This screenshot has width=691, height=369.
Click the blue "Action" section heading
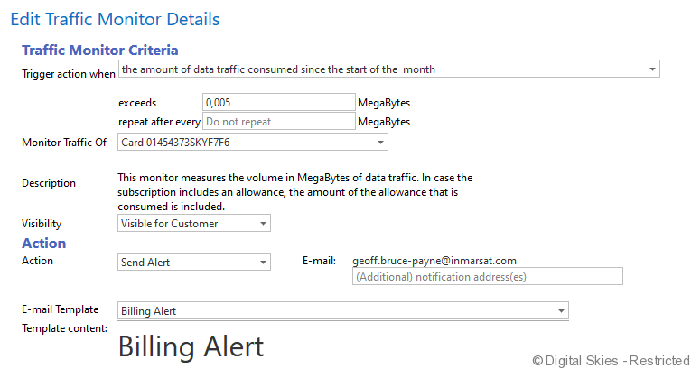point(44,243)
